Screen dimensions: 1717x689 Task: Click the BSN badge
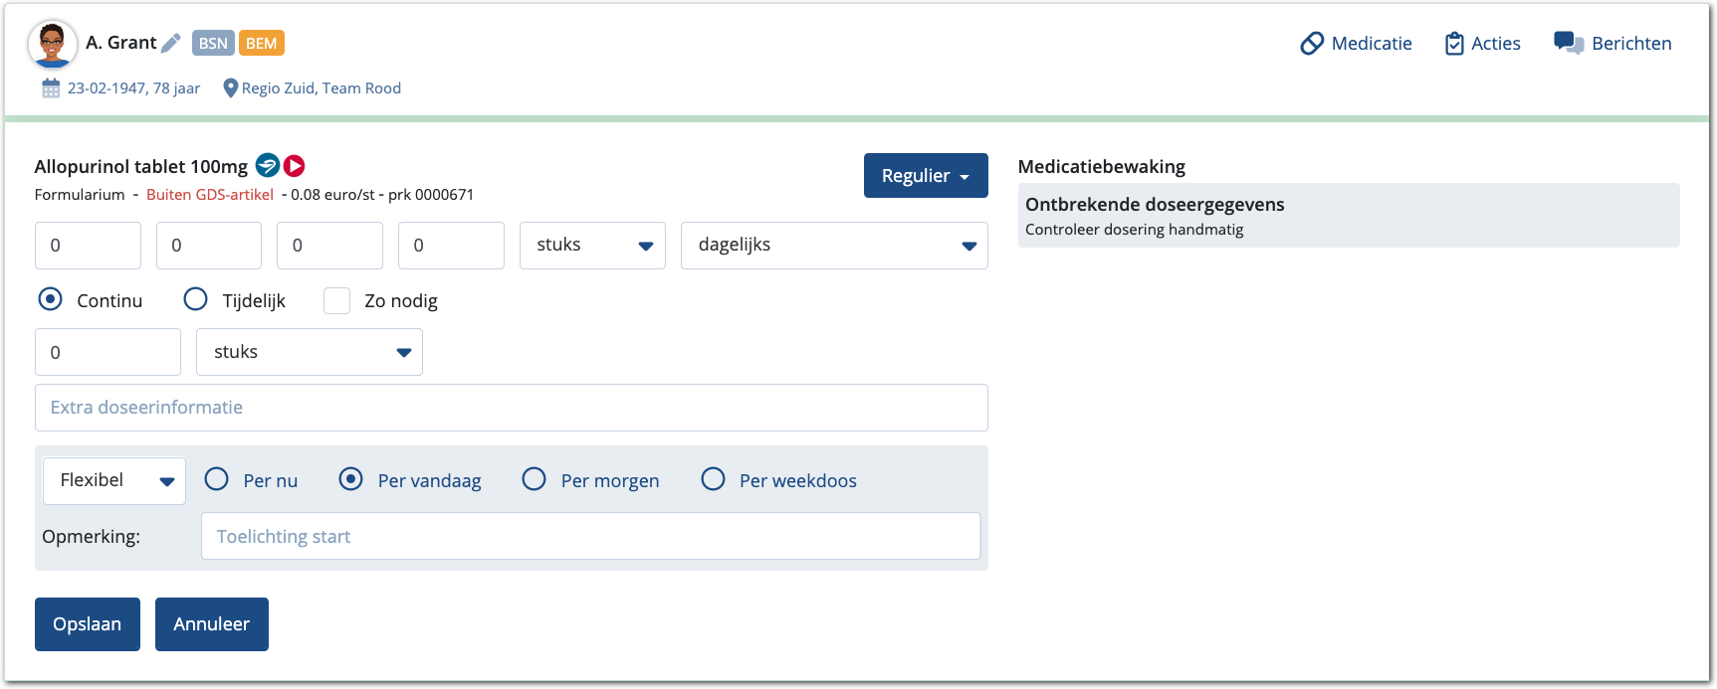pos(213,43)
